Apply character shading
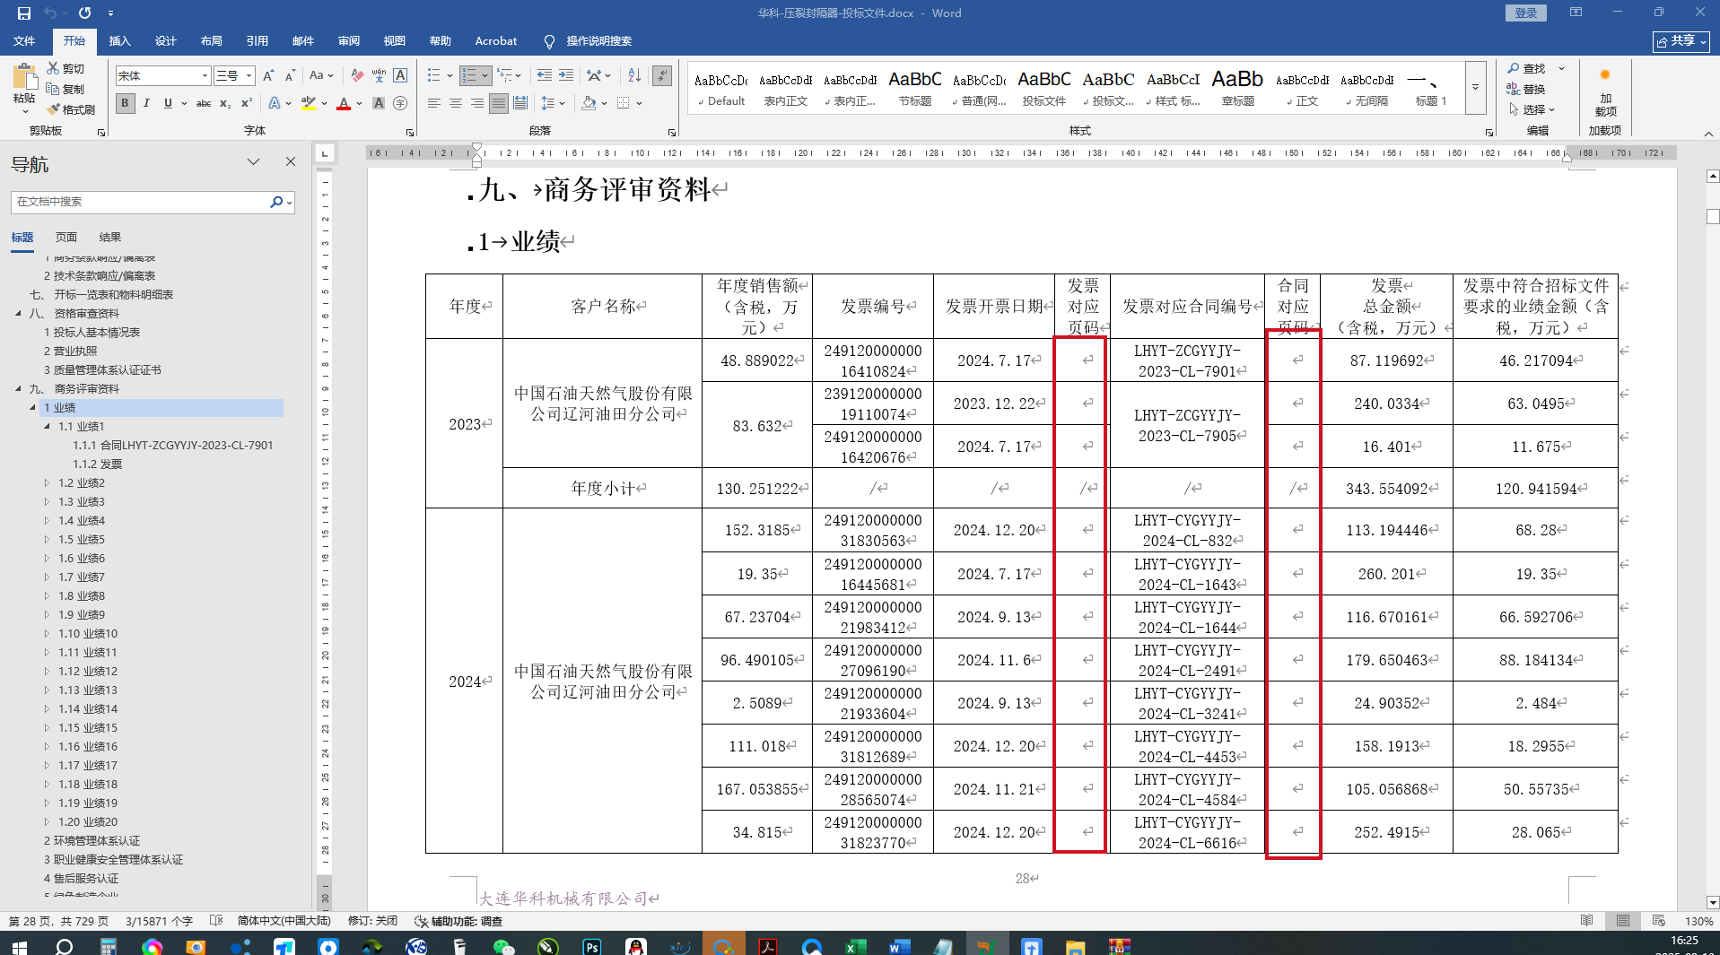The width and height of the screenshot is (1720, 955). tap(379, 104)
